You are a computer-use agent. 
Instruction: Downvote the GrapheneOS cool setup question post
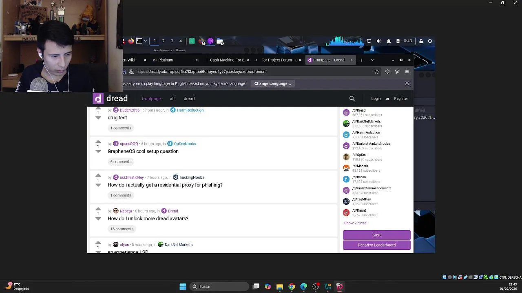[98, 151]
